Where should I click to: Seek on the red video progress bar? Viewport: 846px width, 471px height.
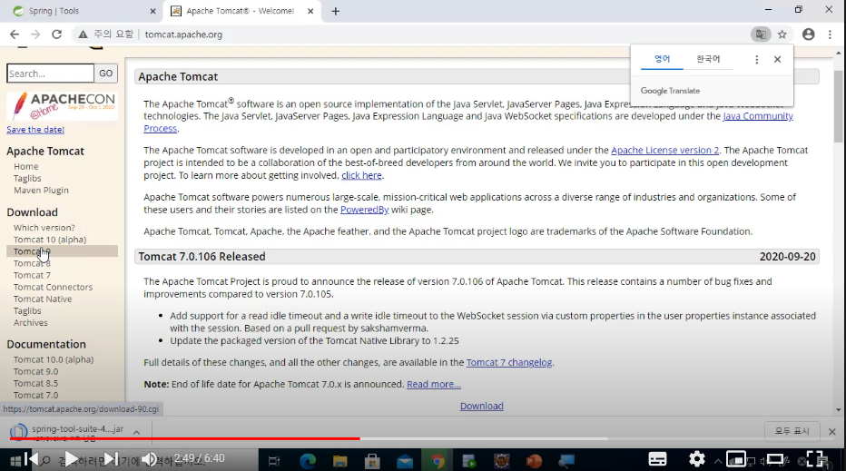pyautogui.click(x=422, y=438)
